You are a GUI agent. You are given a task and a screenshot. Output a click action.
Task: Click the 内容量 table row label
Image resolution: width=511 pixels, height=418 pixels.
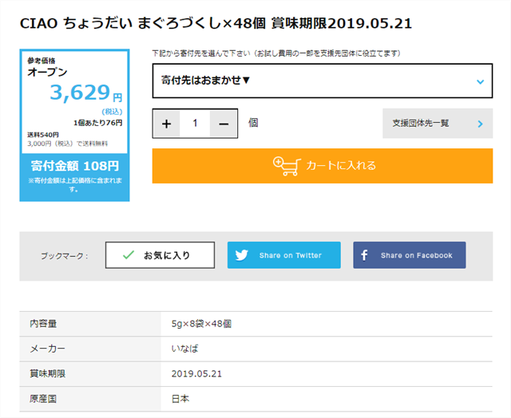(x=43, y=324)
